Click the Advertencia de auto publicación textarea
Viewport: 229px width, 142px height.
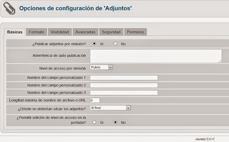(156, 56)
